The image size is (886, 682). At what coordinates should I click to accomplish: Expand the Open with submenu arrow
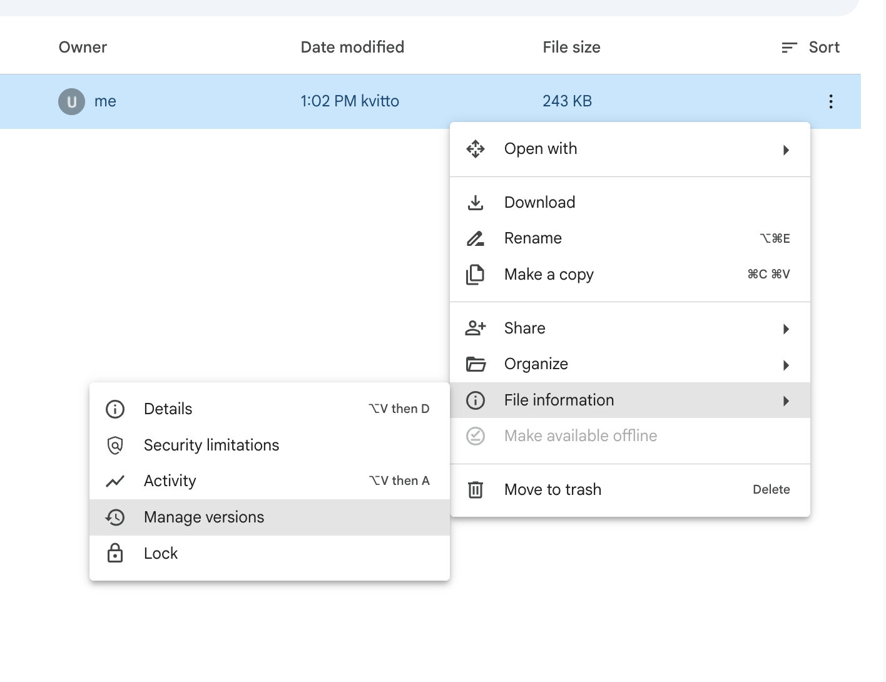[x=786, y=150]
